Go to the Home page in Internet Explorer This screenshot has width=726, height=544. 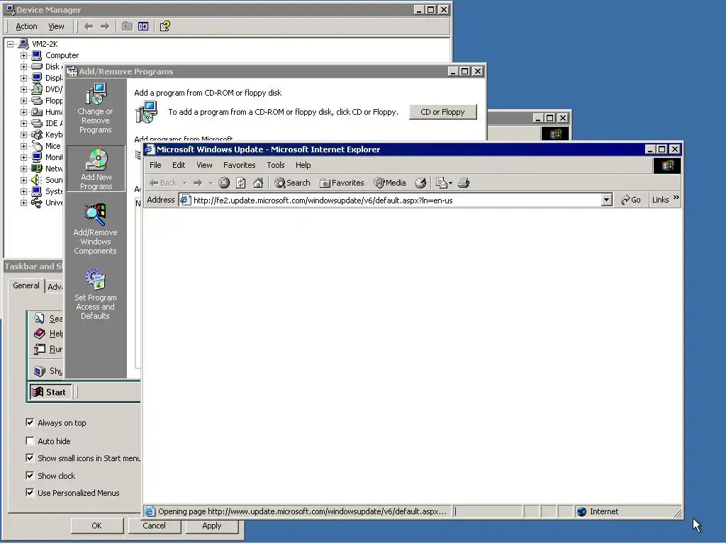pos(258,183)
